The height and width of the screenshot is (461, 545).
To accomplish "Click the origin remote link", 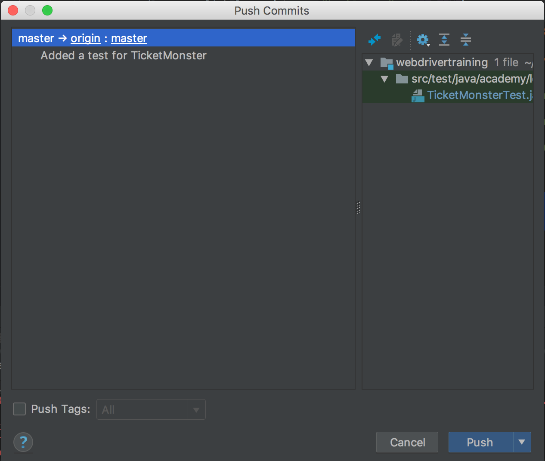I will click(85, 38).
